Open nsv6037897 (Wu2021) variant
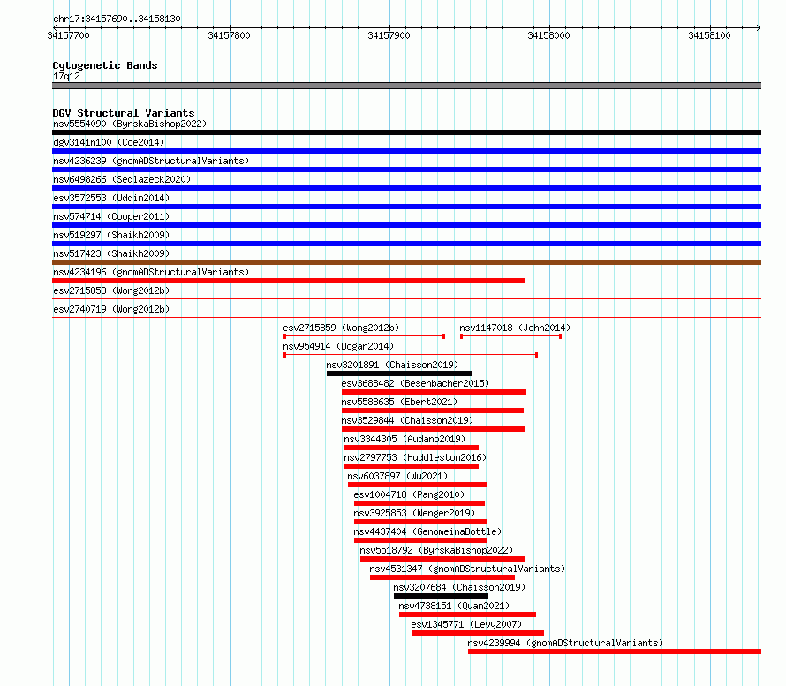Viewport: 786px width, 686px height. tap(397, 476)
